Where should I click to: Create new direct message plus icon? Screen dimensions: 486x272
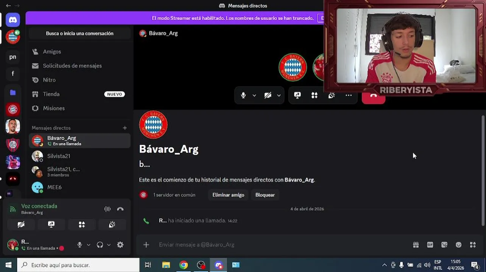pos(125,128)
